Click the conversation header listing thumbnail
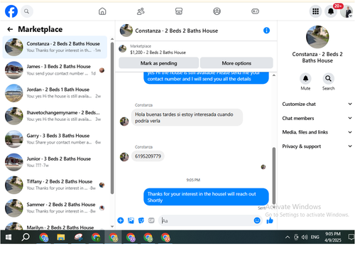The width and height of the screenshot is (355, 263). pos(126,31)
